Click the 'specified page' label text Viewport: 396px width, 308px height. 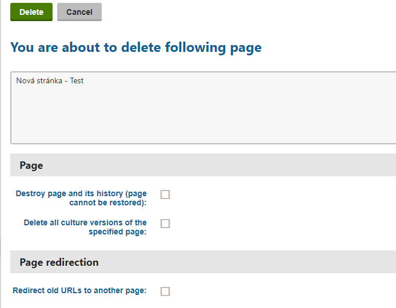coord(117,232)
